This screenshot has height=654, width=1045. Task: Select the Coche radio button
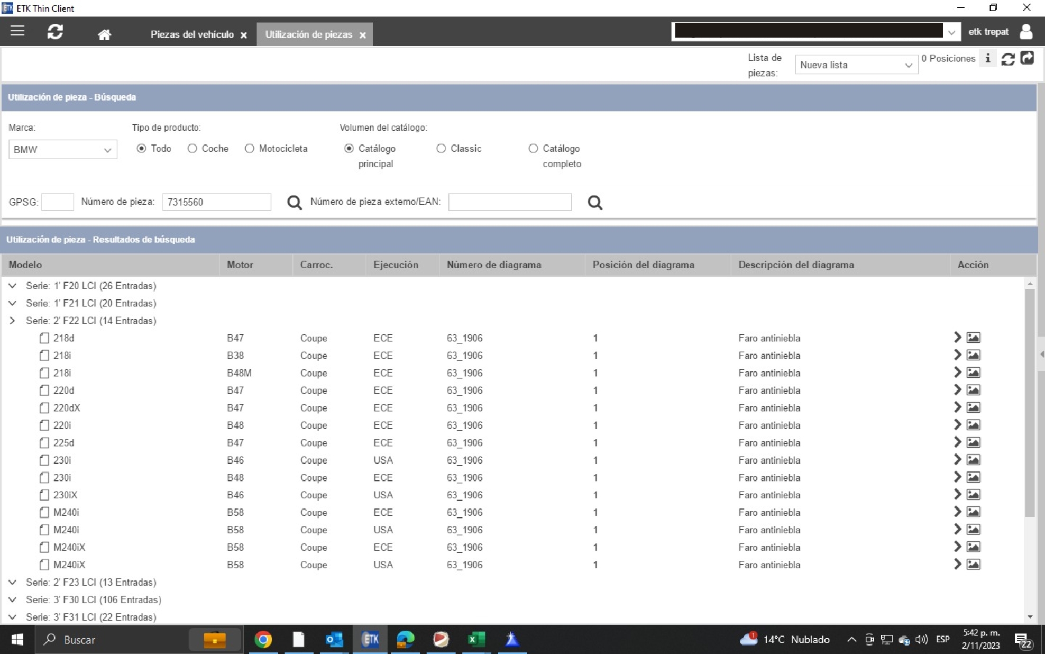click(x=192, y=149)
